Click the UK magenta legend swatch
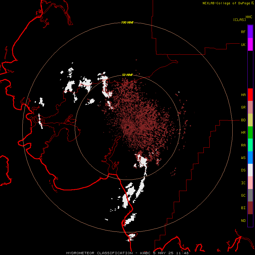 click(250, 44)
